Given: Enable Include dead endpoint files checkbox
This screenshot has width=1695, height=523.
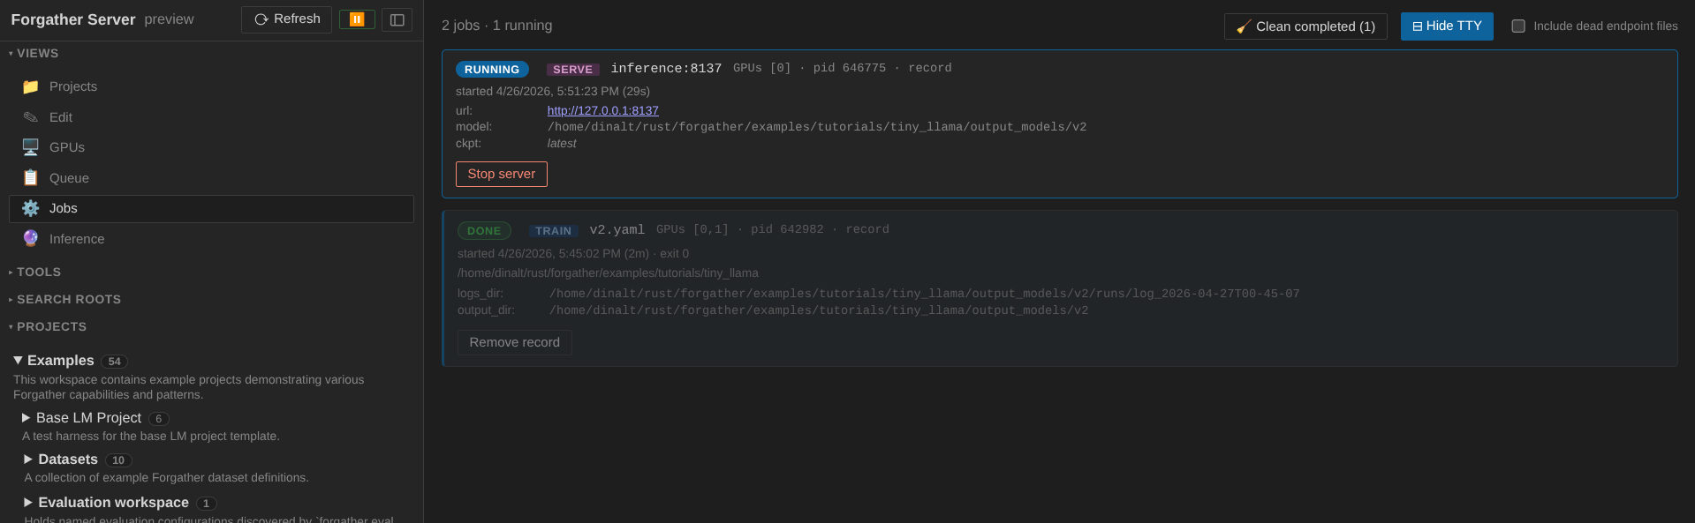Looking at the screenshot, I should (x=1518, y=26).
